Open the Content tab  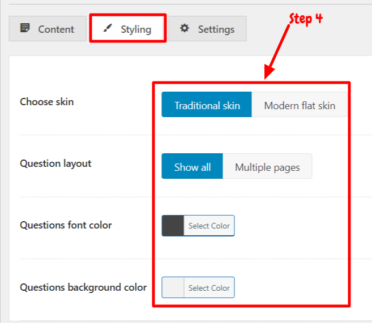coord(48,29)
